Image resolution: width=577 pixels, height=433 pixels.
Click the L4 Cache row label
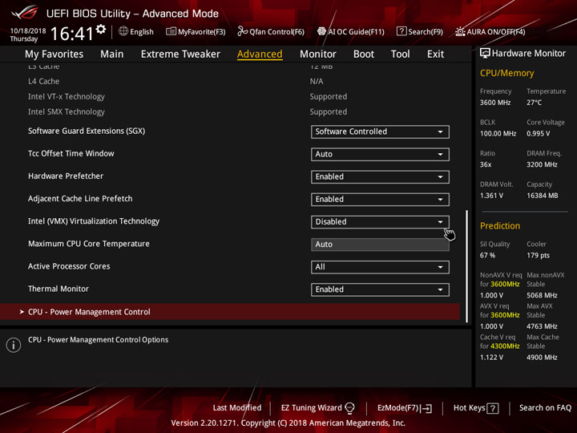[43, 81]
